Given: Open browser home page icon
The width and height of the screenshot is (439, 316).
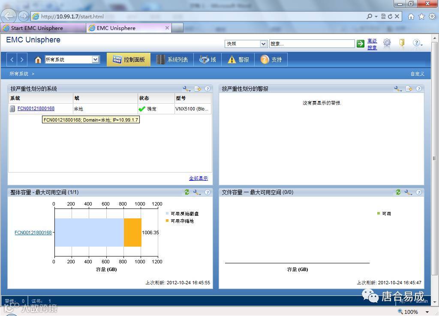Looking at the screenshot, I should 411,17.
